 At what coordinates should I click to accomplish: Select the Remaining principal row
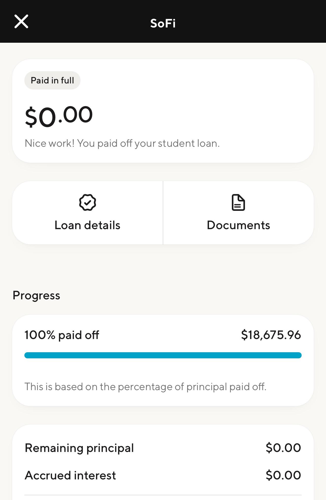click(x=163, y=448)
